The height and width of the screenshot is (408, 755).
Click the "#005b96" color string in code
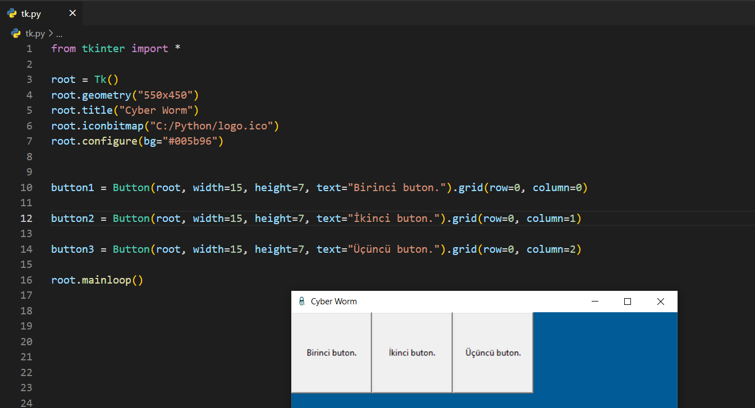[x=193, y=141]
